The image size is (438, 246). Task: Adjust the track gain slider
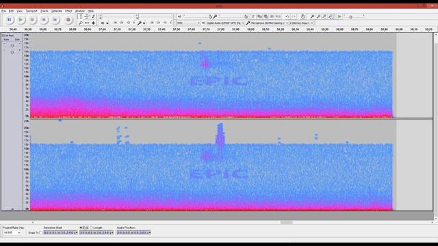(12, 46)
